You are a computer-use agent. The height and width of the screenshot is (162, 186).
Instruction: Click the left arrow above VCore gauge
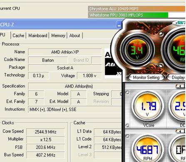(180, 86)
